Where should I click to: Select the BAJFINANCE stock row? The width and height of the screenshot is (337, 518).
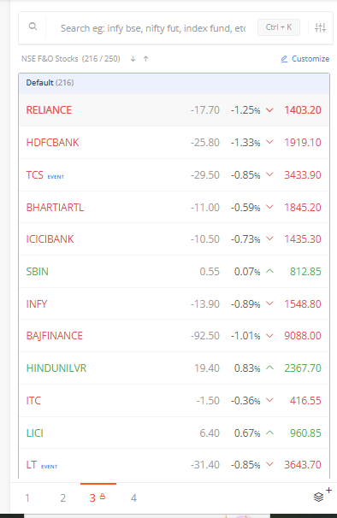[x=174, y=336]
